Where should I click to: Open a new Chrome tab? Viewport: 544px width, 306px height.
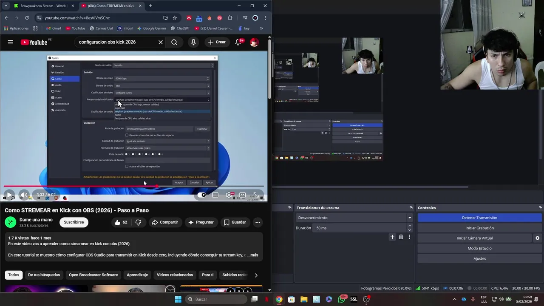tap(150, 6)
